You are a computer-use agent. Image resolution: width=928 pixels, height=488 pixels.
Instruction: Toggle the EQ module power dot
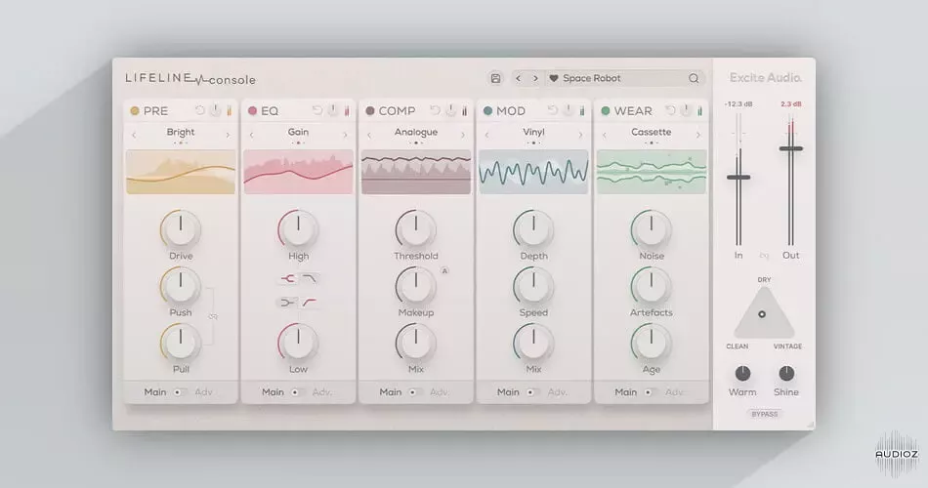click(253, 110)
